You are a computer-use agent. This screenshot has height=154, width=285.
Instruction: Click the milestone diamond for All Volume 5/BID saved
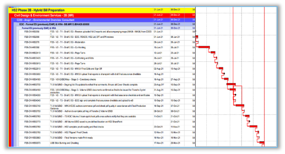coord(249,121)
